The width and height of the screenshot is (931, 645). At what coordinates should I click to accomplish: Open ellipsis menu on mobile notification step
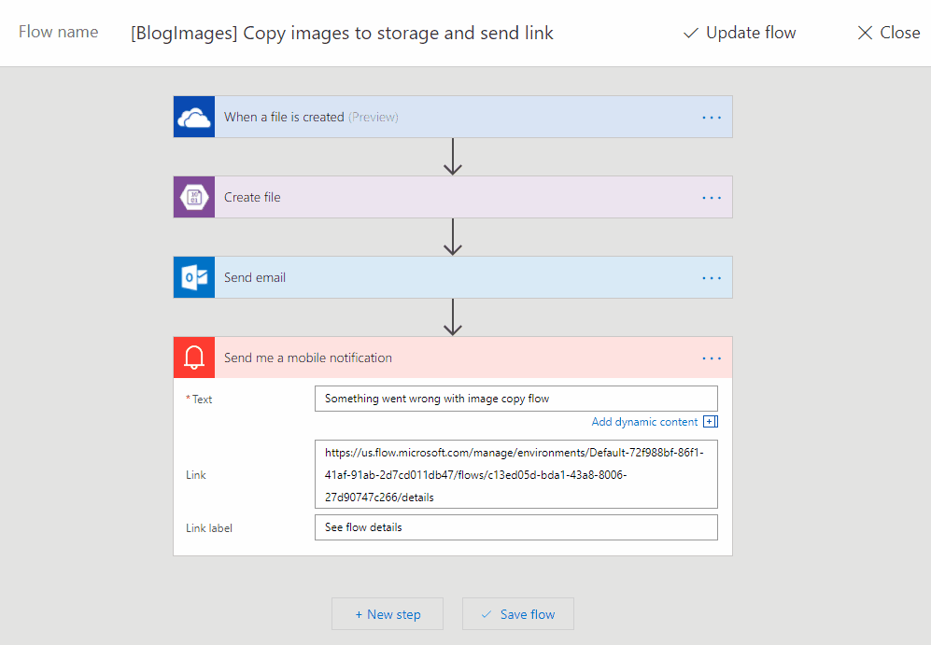[712, 358]
